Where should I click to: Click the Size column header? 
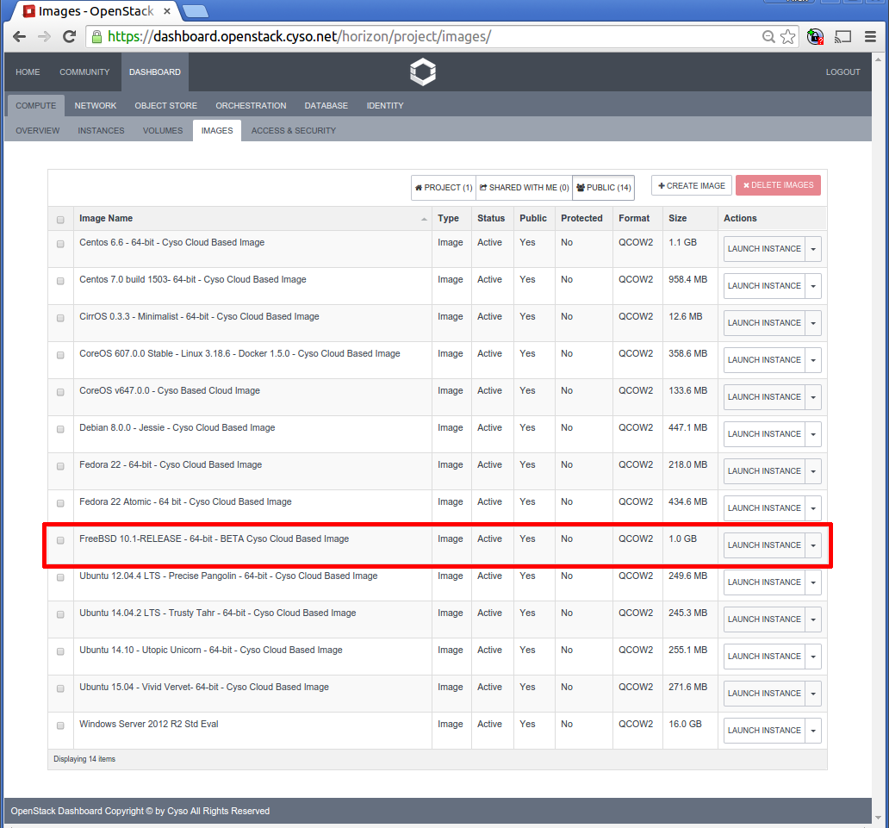pos(678,218)
